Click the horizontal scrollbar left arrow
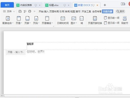130x98 pixels. point(2,96)
